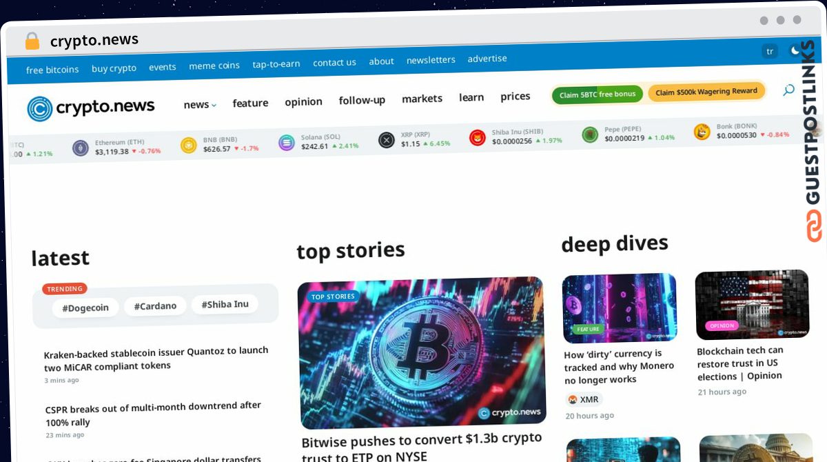This screenshot has height=462, width=827.
Task: Click the FEATURE badge on thumbnail
Action: 588,330
